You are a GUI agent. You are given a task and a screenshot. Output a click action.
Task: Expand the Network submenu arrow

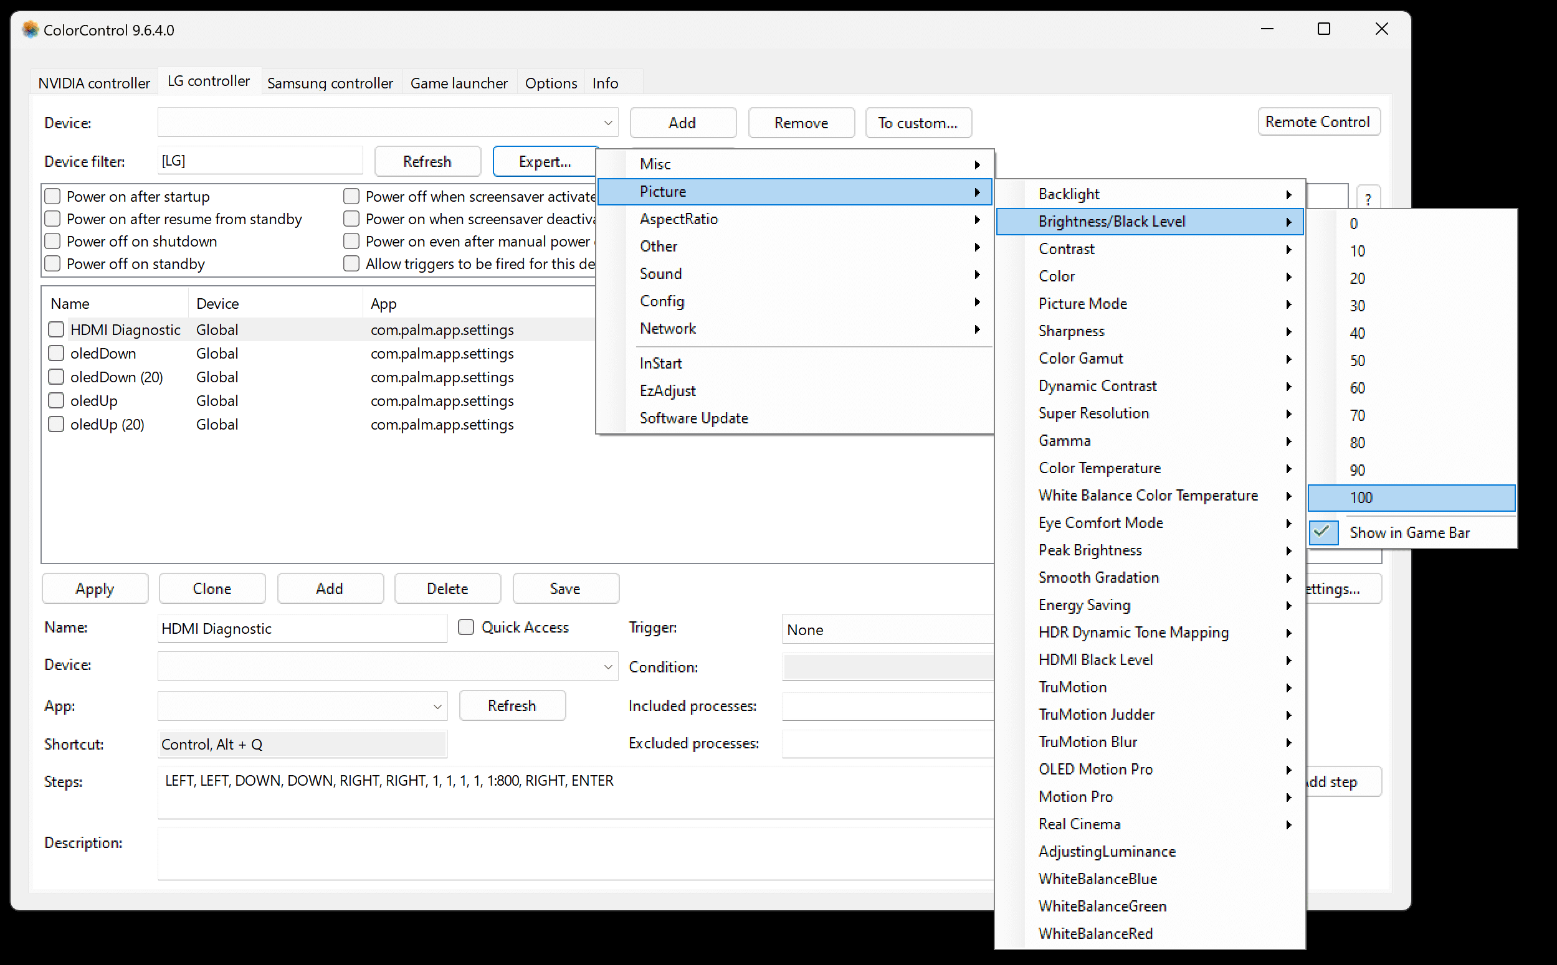pyautogui.click(x=975, y=328)
